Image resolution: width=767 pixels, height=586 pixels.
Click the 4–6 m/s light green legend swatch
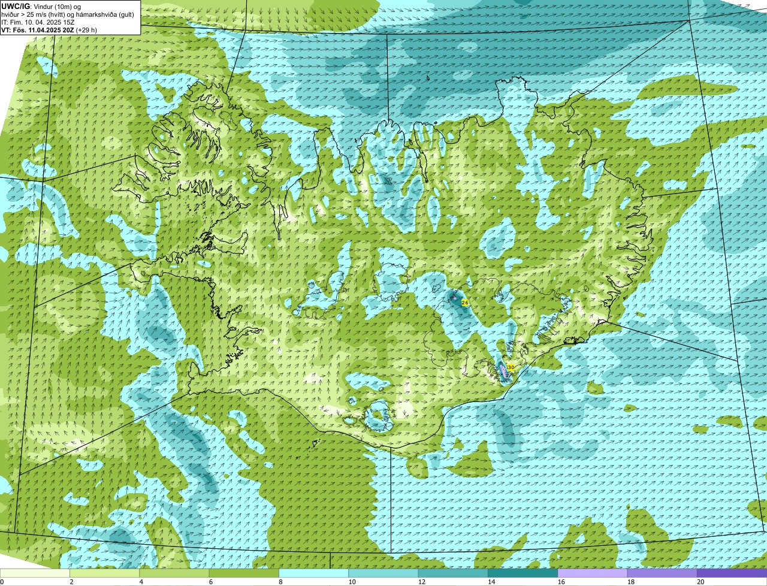(x=174, y=573)
